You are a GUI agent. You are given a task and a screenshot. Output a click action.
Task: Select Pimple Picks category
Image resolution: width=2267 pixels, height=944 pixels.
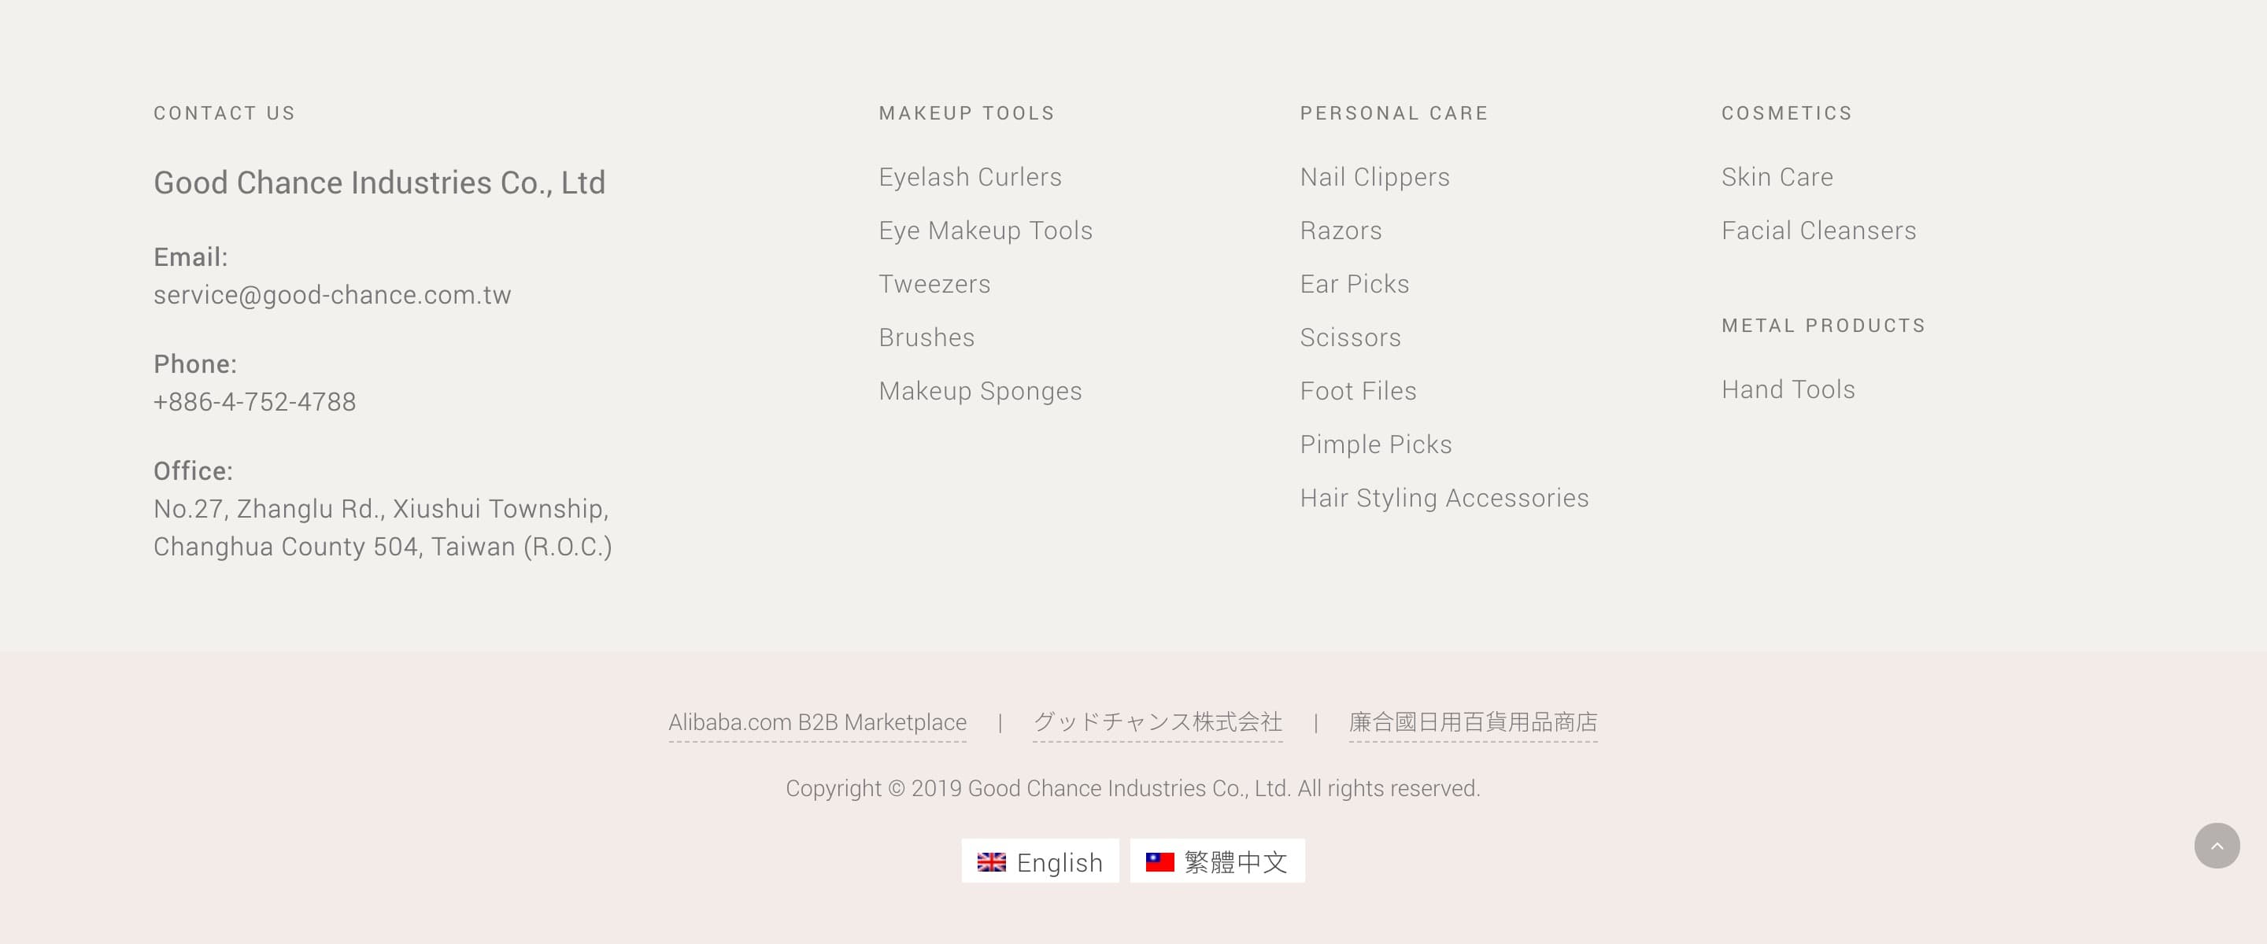click(x=1375, y=444)
